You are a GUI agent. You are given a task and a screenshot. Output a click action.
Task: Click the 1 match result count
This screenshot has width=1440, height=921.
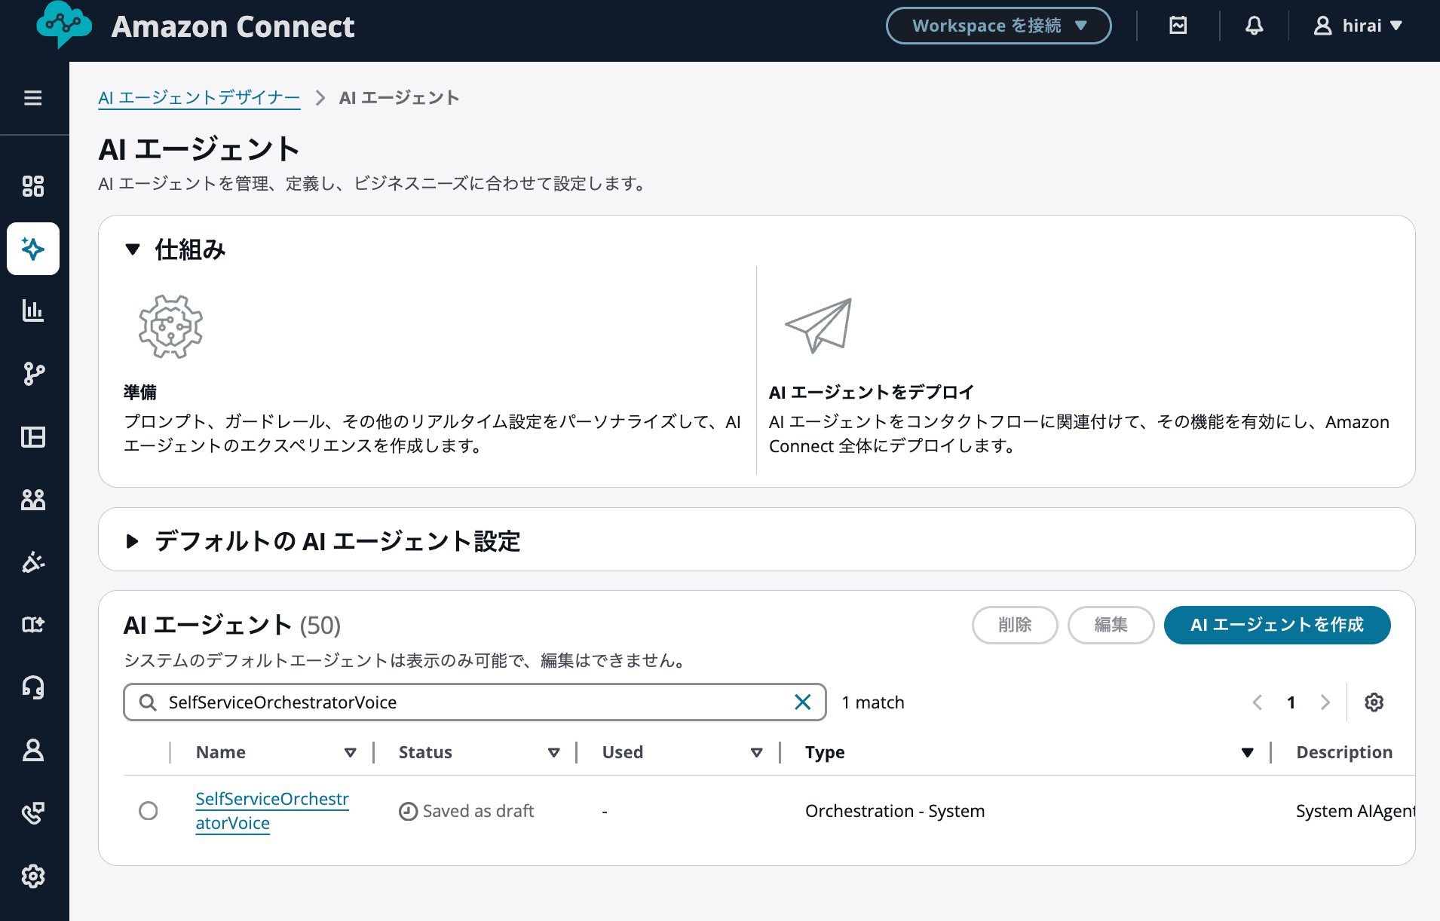tap(873, 702)
